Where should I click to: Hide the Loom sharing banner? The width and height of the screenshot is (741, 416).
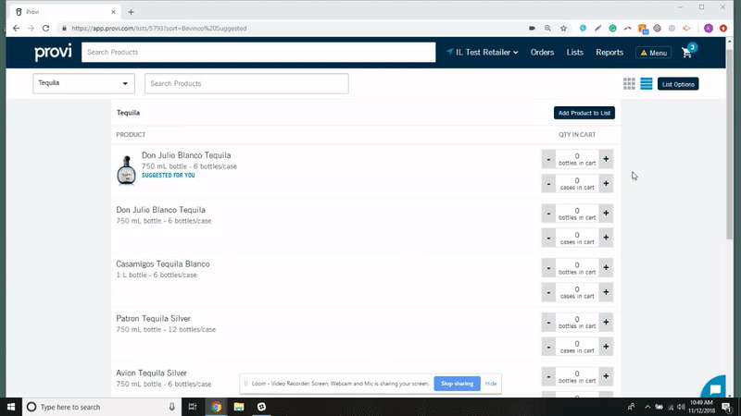[491, 384]
